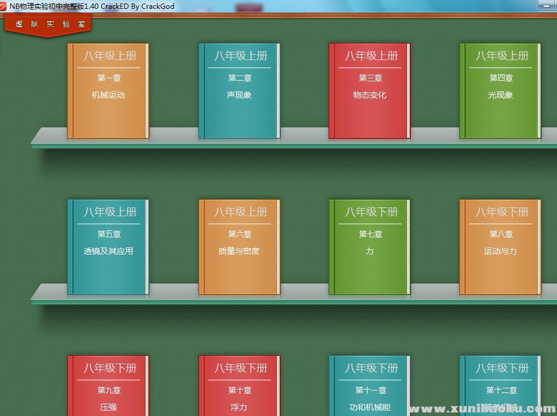
Task: Click the NB物理实验 app icon in title bar
Action: pyautogui.click(x=4, y=6)
